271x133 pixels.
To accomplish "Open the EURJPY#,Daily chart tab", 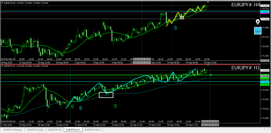I will 35,130.
